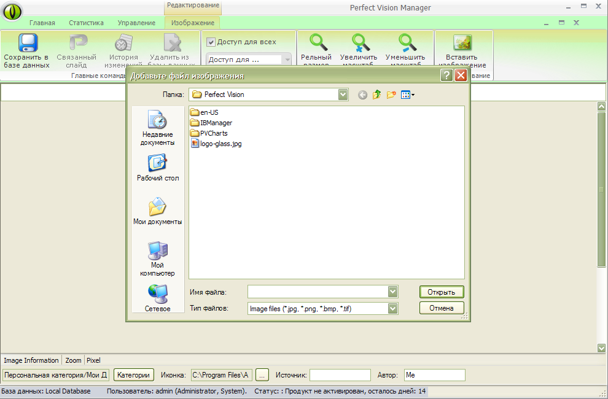Open Сетевое network location in places bar
Image resolution: width=608 pixels, height=399 pixels.
157,298
